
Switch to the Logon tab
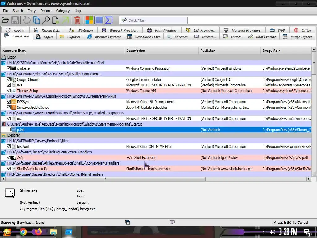(45, 37)
